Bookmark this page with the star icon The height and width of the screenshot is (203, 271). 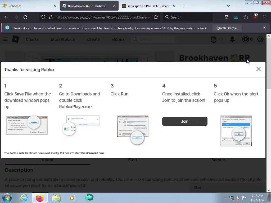tap(156, 17)
